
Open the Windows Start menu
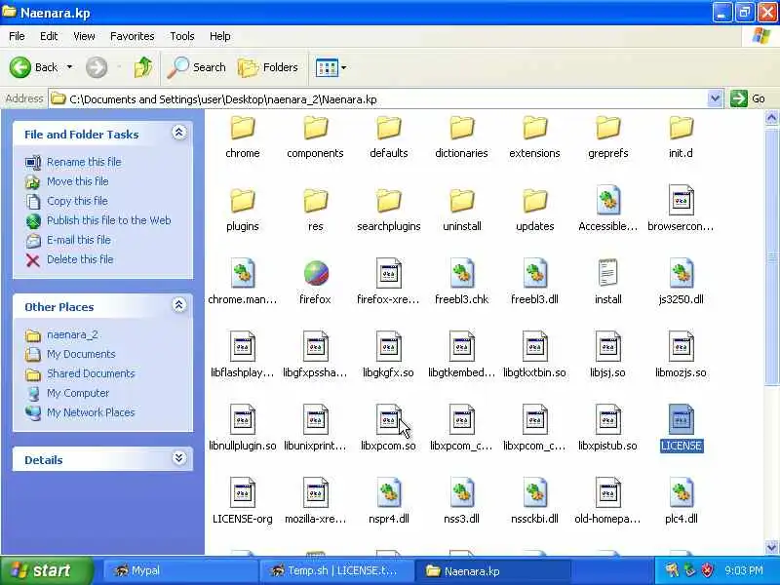[46, 570]
